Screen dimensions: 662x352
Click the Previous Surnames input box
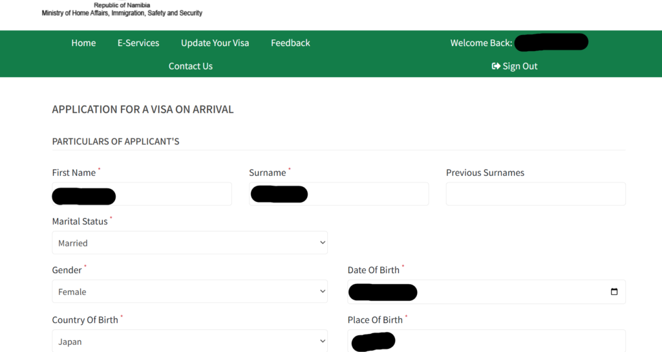pyautogui.click(x=535, y=194)
